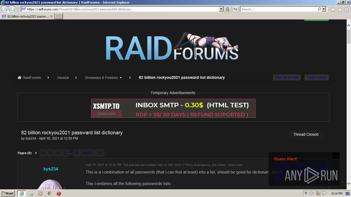Click the house icon in breadcrumb

click(x=19, y=78)
